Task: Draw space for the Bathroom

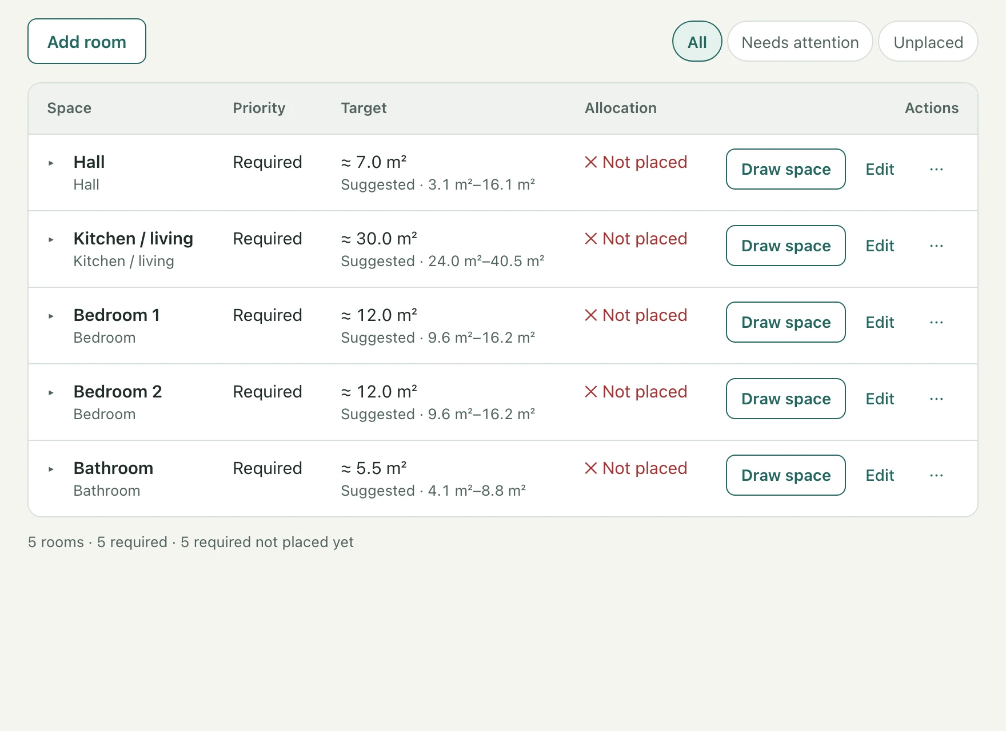Action: click(785, 475)
